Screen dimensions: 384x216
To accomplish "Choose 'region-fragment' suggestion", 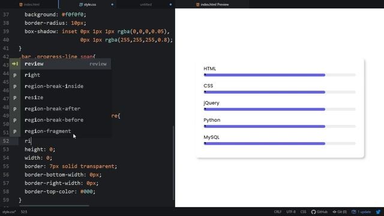I will click(60, 131).
